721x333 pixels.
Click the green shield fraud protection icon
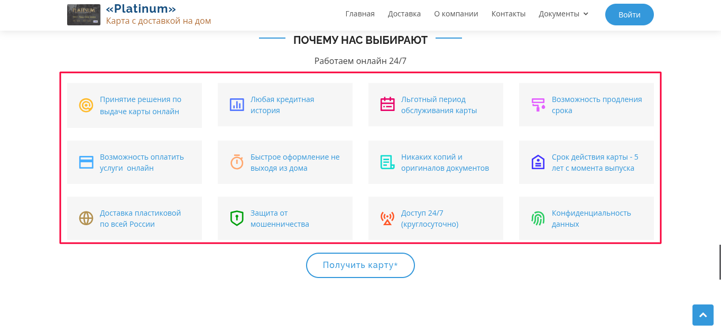[x=237, y=218]
